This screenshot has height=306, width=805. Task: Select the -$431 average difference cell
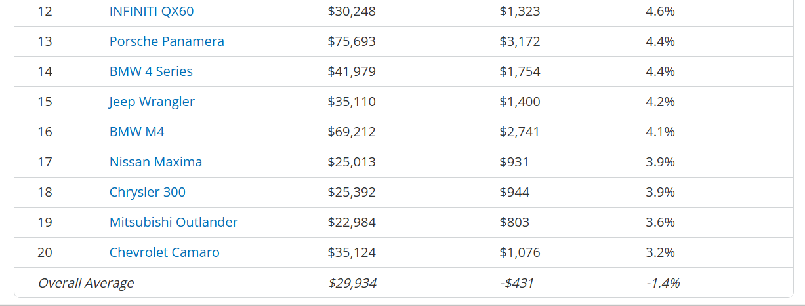(x=516, y=283)
